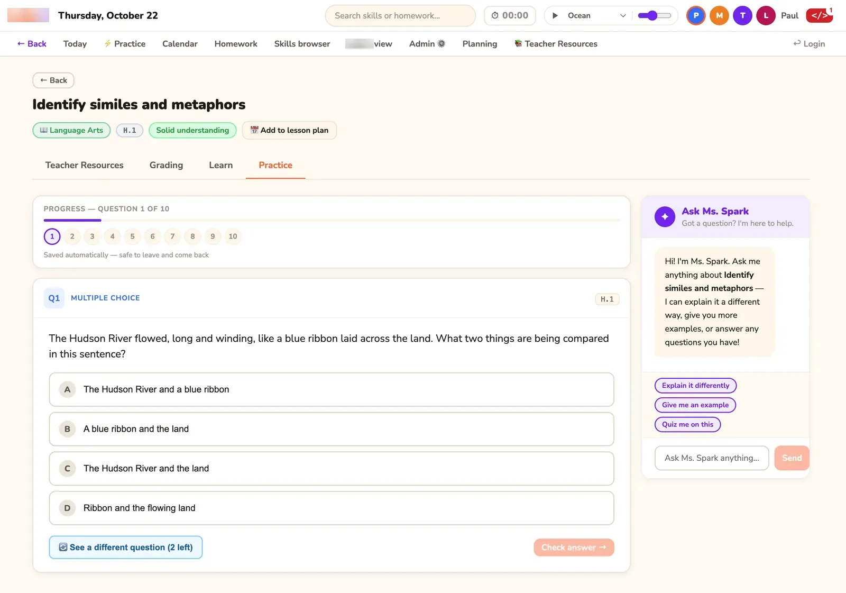Select answer D: Ribbon and the flowing land
The width and height of the screenshot is (846, 593).
(x=332, y=508)
